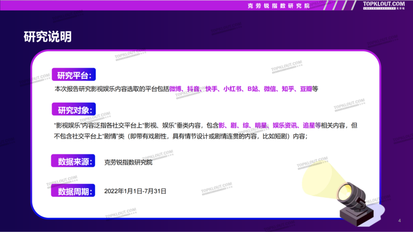Click the line starting 不包含社交平台上
The width and height of the screenshot is (413, 232).
pyautogui.click(x=180, y=136)
